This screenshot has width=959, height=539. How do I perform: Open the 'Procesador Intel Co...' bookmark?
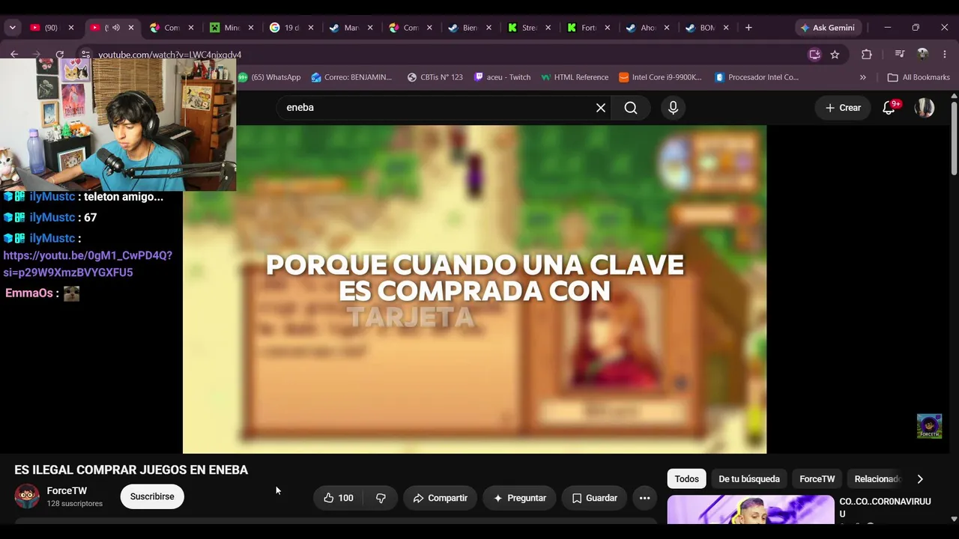tap(757, 77)
